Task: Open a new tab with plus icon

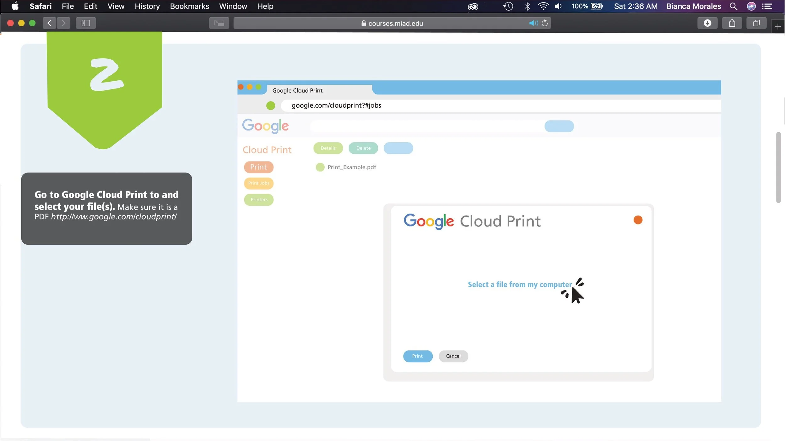Action: pos(777,27)
